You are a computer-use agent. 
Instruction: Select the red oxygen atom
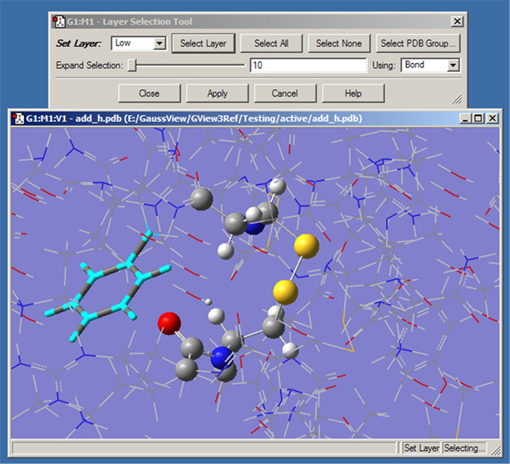pos(168,322)
